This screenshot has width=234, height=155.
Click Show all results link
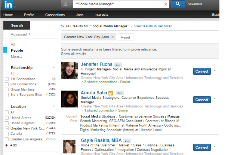pos(73,54)
